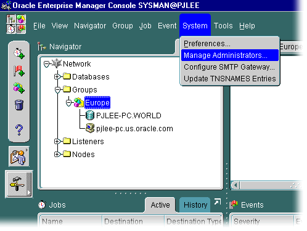Click the Destination Type column header
The image size is (307, 231).
(x=194, y=221)
